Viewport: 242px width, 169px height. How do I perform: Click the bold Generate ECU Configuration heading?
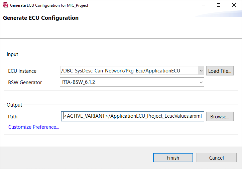click(x=41, y=18)
